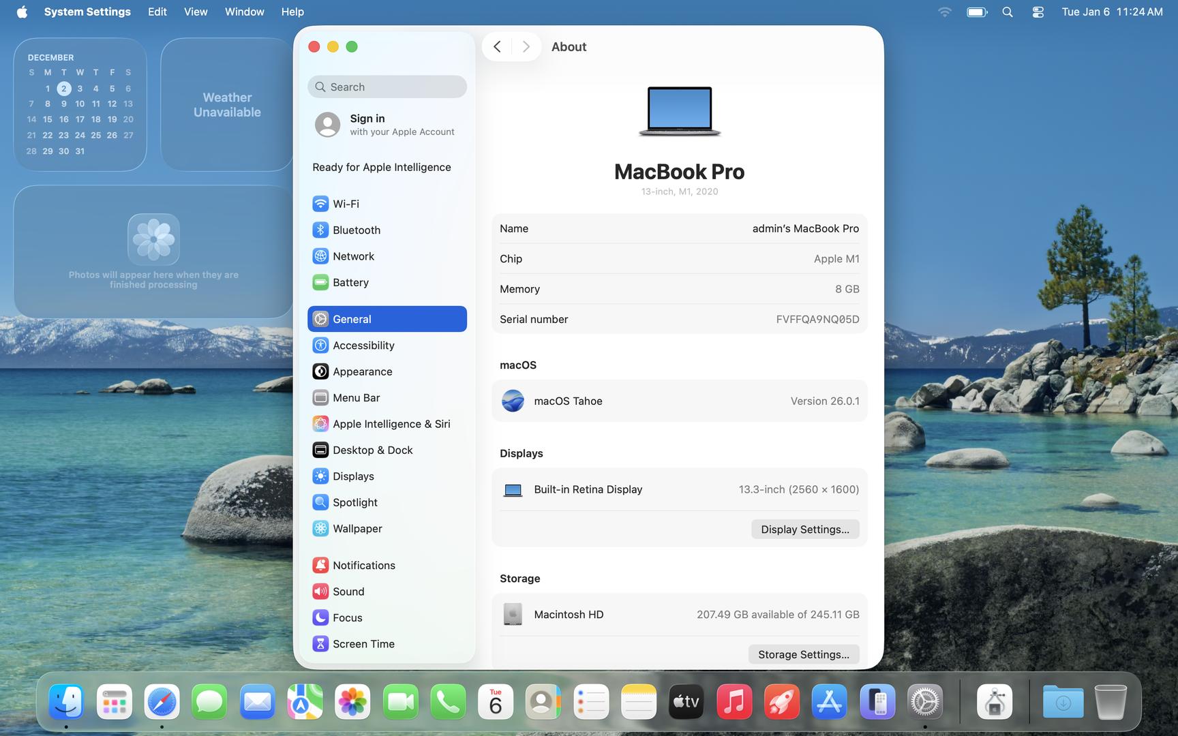This screenshot has width=1178, height=736.
Task: Open the Control Center menu bar icon
Action: click(x=1038, y=12)
